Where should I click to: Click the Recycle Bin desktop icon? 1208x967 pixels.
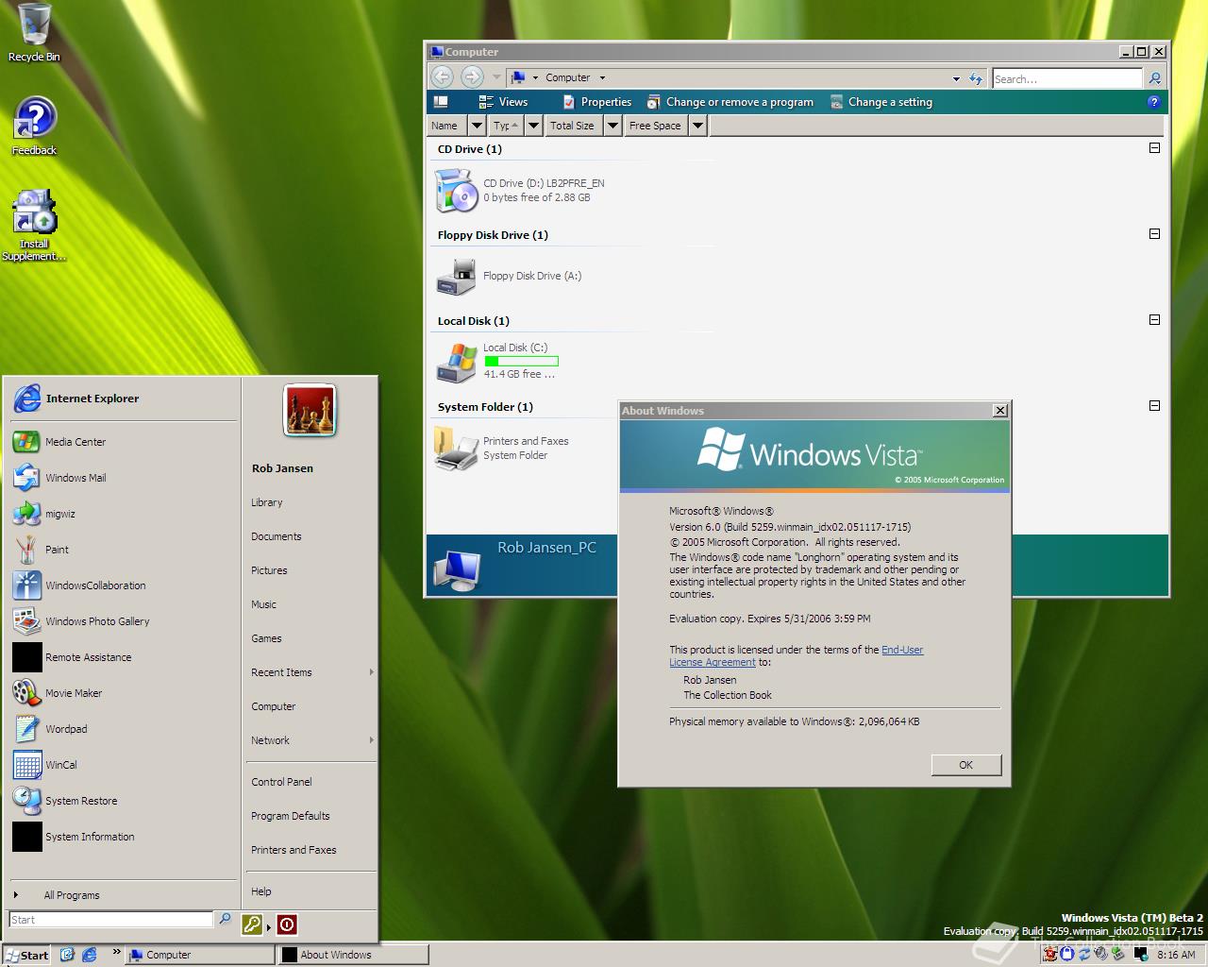(x=34, y=33)
